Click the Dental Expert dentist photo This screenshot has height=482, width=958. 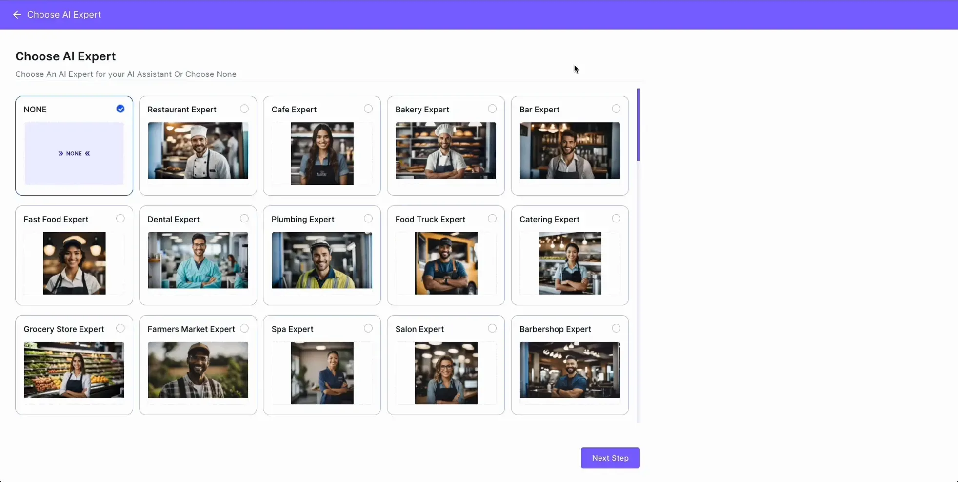[198, 260]
